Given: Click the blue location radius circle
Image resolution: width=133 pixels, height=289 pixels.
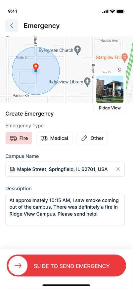Looking at the screenshot, I should [36, 71].
